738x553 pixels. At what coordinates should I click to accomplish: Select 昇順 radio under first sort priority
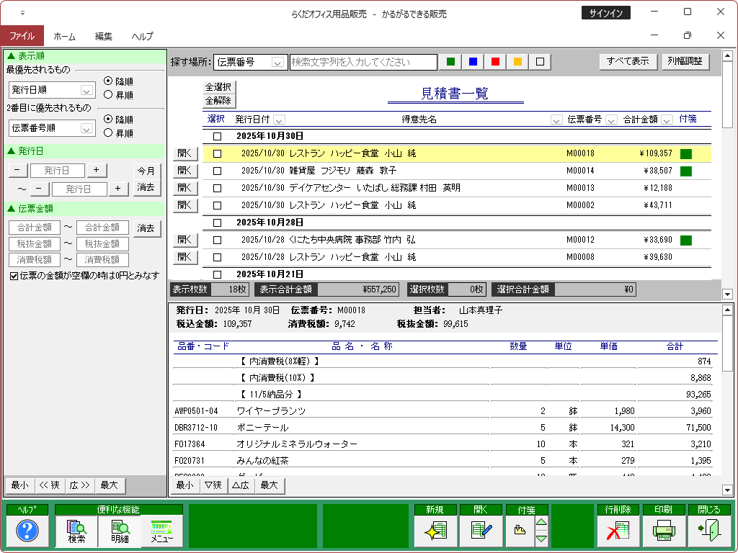(109, 94)
